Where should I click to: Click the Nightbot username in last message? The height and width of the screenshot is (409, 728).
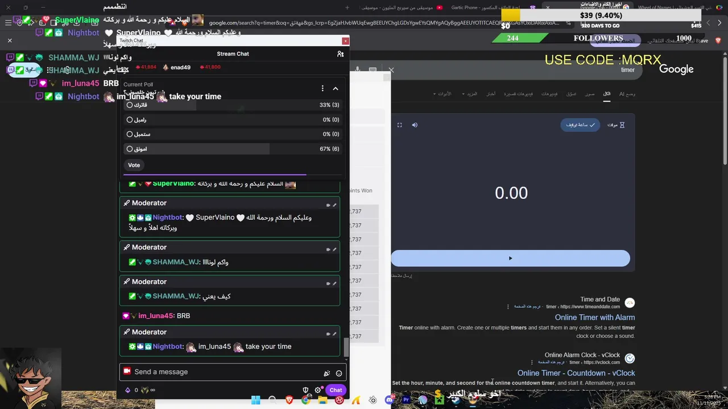tap(167, 347)
